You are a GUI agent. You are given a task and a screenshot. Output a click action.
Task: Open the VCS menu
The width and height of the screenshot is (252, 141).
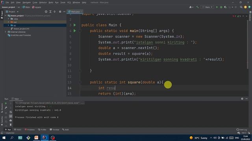pos(69,2)
